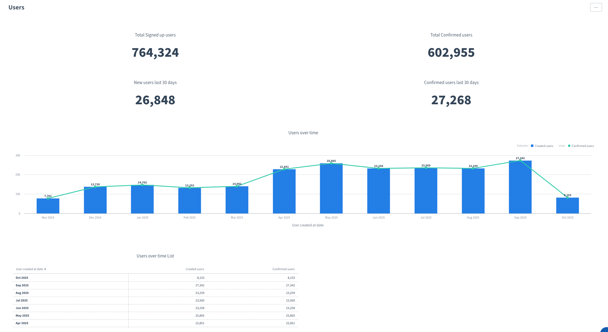The width and height of the screenshot is (608, 332).
Task: Click Total Confirmed users value 602,955
Action: (x=451, y=52)
